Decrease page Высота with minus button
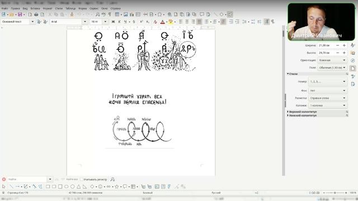Image resolution: width=358 pixels, height=201 pixels. click(x=338, y=53)
